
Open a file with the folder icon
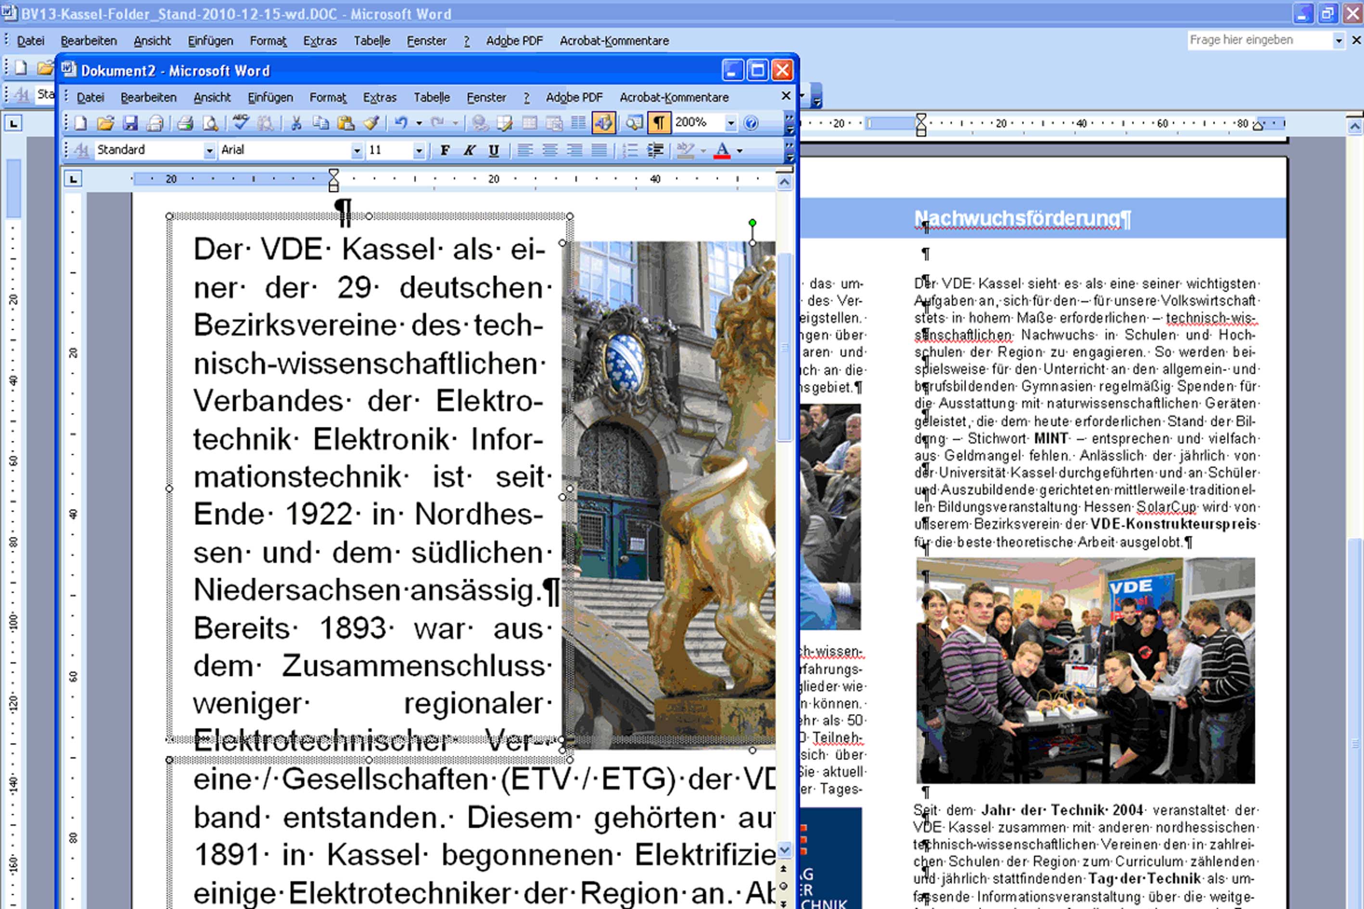105,123
